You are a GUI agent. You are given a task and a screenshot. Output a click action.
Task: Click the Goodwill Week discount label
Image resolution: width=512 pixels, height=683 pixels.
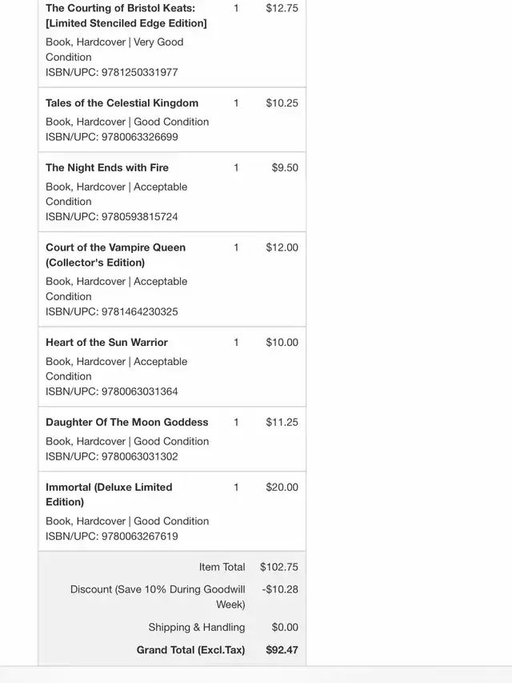158,597
